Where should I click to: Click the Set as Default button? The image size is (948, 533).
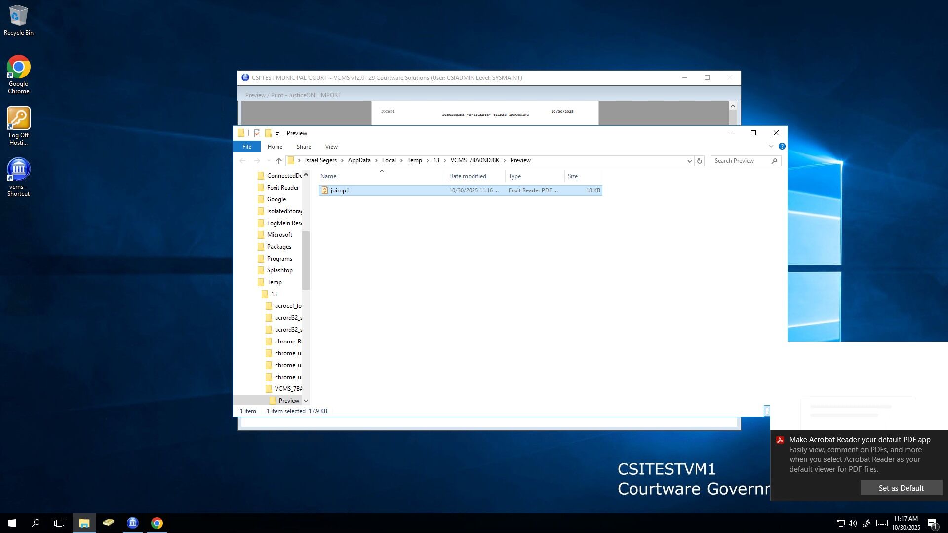[901, 488]
